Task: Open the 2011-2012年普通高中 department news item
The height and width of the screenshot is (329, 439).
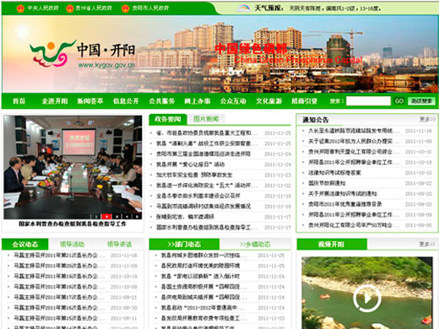Action: point(203,308)
